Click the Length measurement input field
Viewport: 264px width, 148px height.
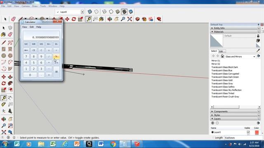[x=243, y=138]
